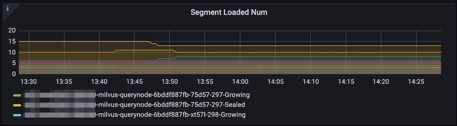Click the 13:35 time axis label
Image resolution: width=457 pixels, height=126 pixels.
point(64,82)
